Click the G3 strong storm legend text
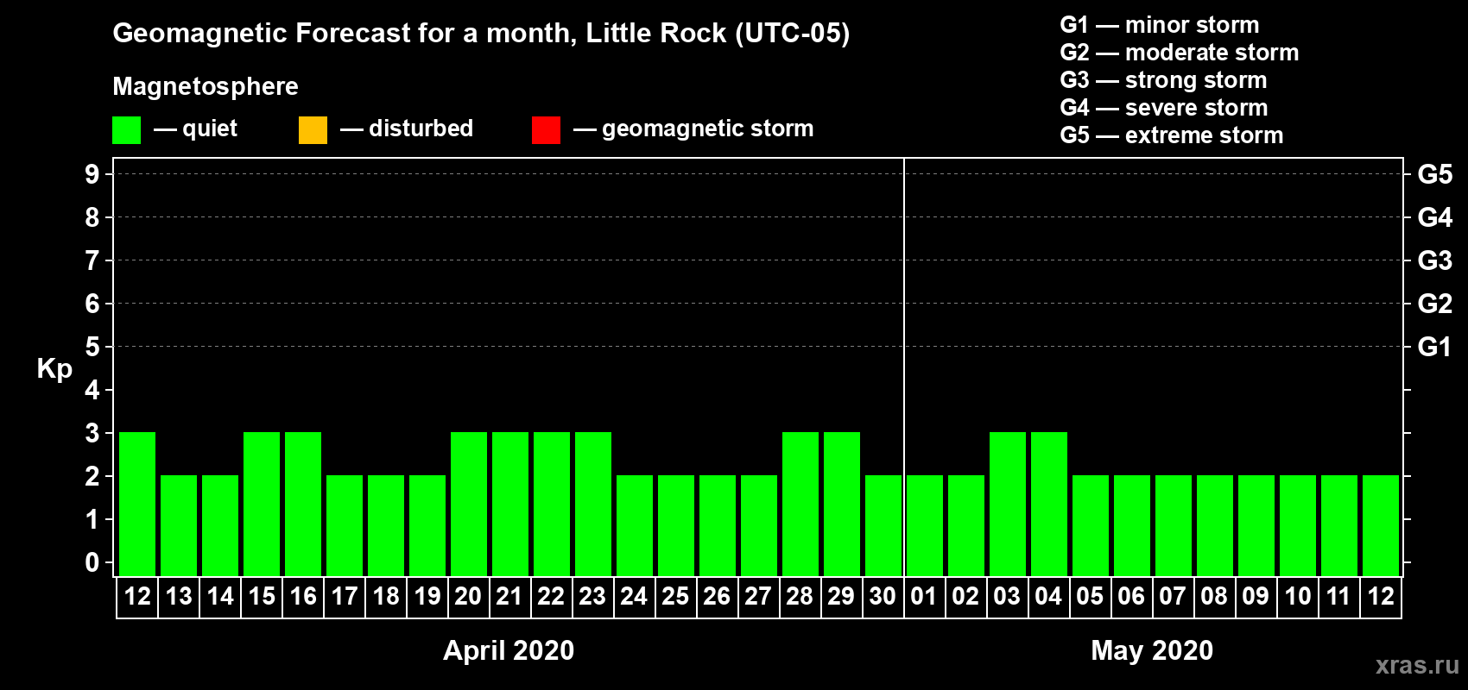Screen dimensions: 1468x690 pyautogui.click(x=1163, y=80)
